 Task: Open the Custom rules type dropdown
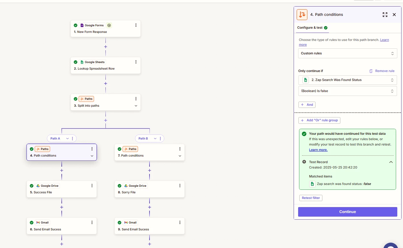tap(348, 53)
